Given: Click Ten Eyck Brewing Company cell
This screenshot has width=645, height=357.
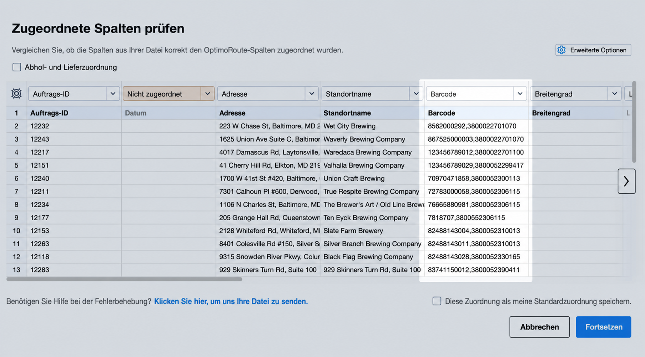Looking at the screenshot, I should [372, 218].
